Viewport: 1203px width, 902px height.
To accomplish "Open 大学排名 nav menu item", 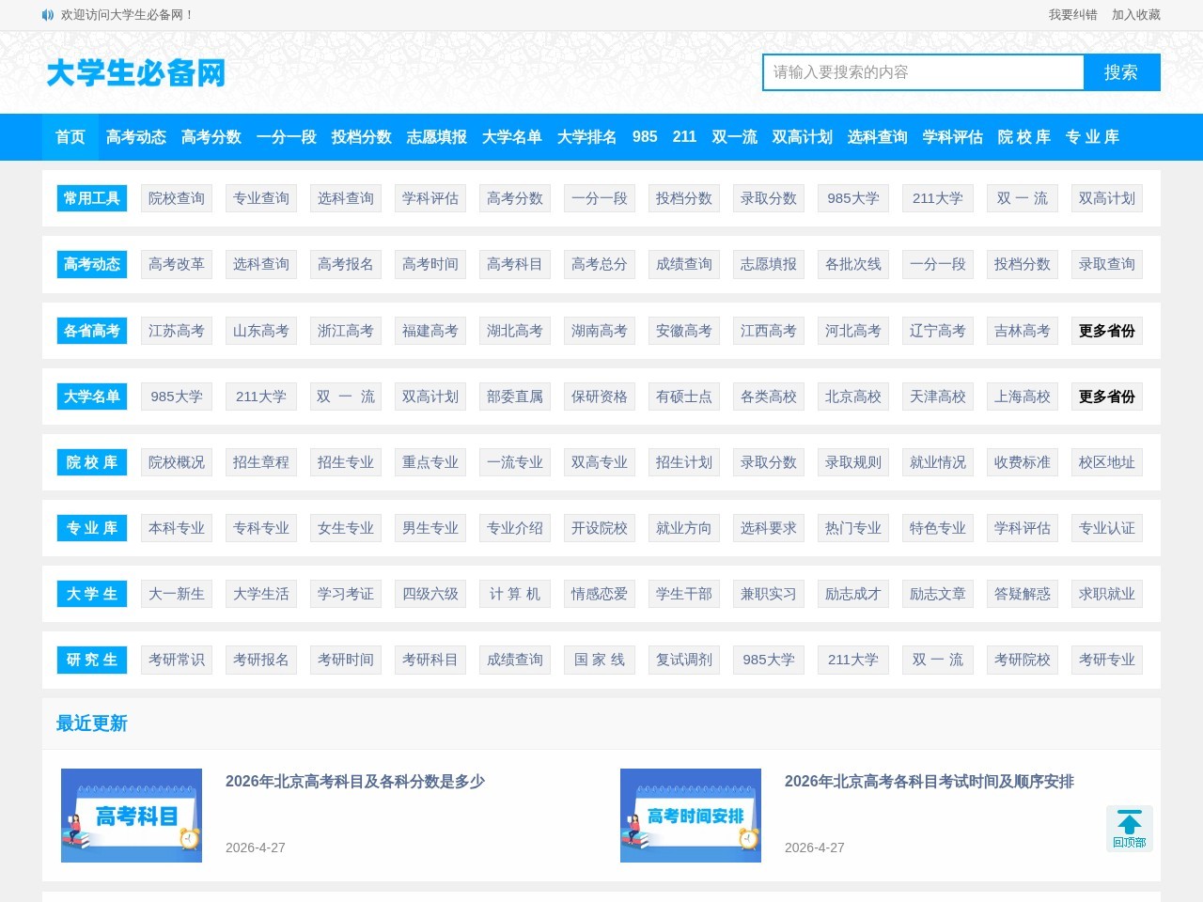I will [x=587, y=137].
